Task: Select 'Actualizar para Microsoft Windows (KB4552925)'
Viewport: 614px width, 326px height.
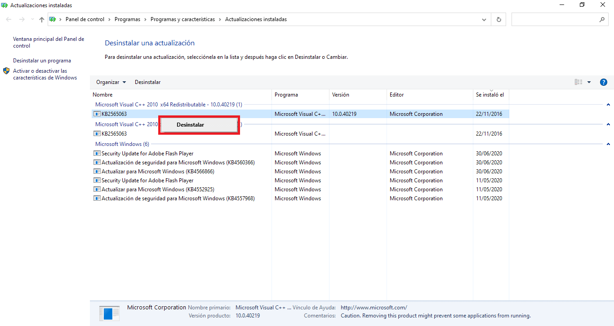Action: click(300, 189)
